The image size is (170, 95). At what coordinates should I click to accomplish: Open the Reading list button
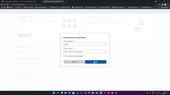coord(165,7)
